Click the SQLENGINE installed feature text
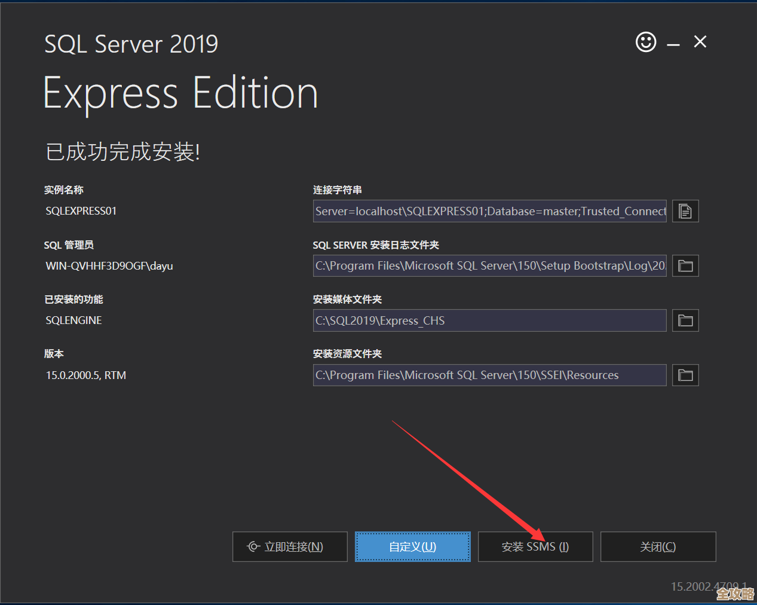Image resolution: width=757 pixels, height=605 pixels. 73,320
